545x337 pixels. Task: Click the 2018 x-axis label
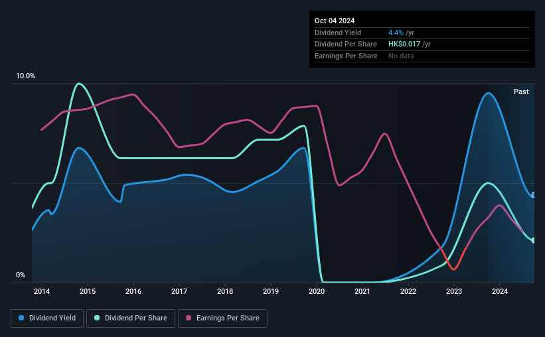click(x=225, y=291)
